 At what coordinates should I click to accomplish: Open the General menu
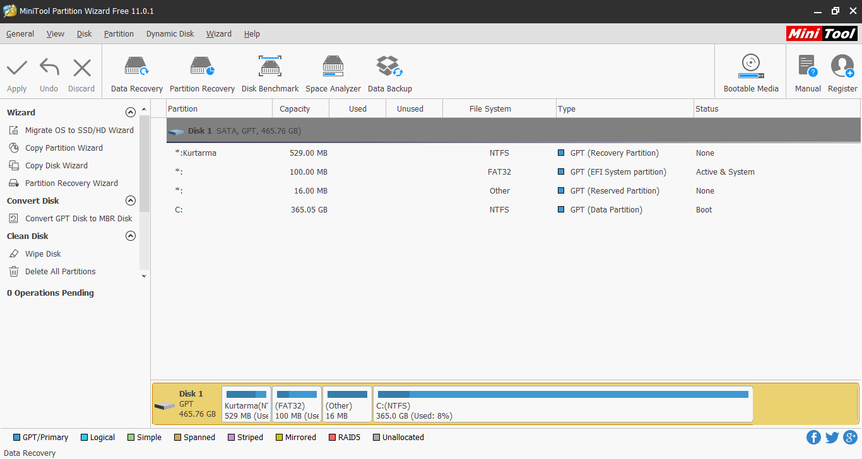(x=20, y=34)
